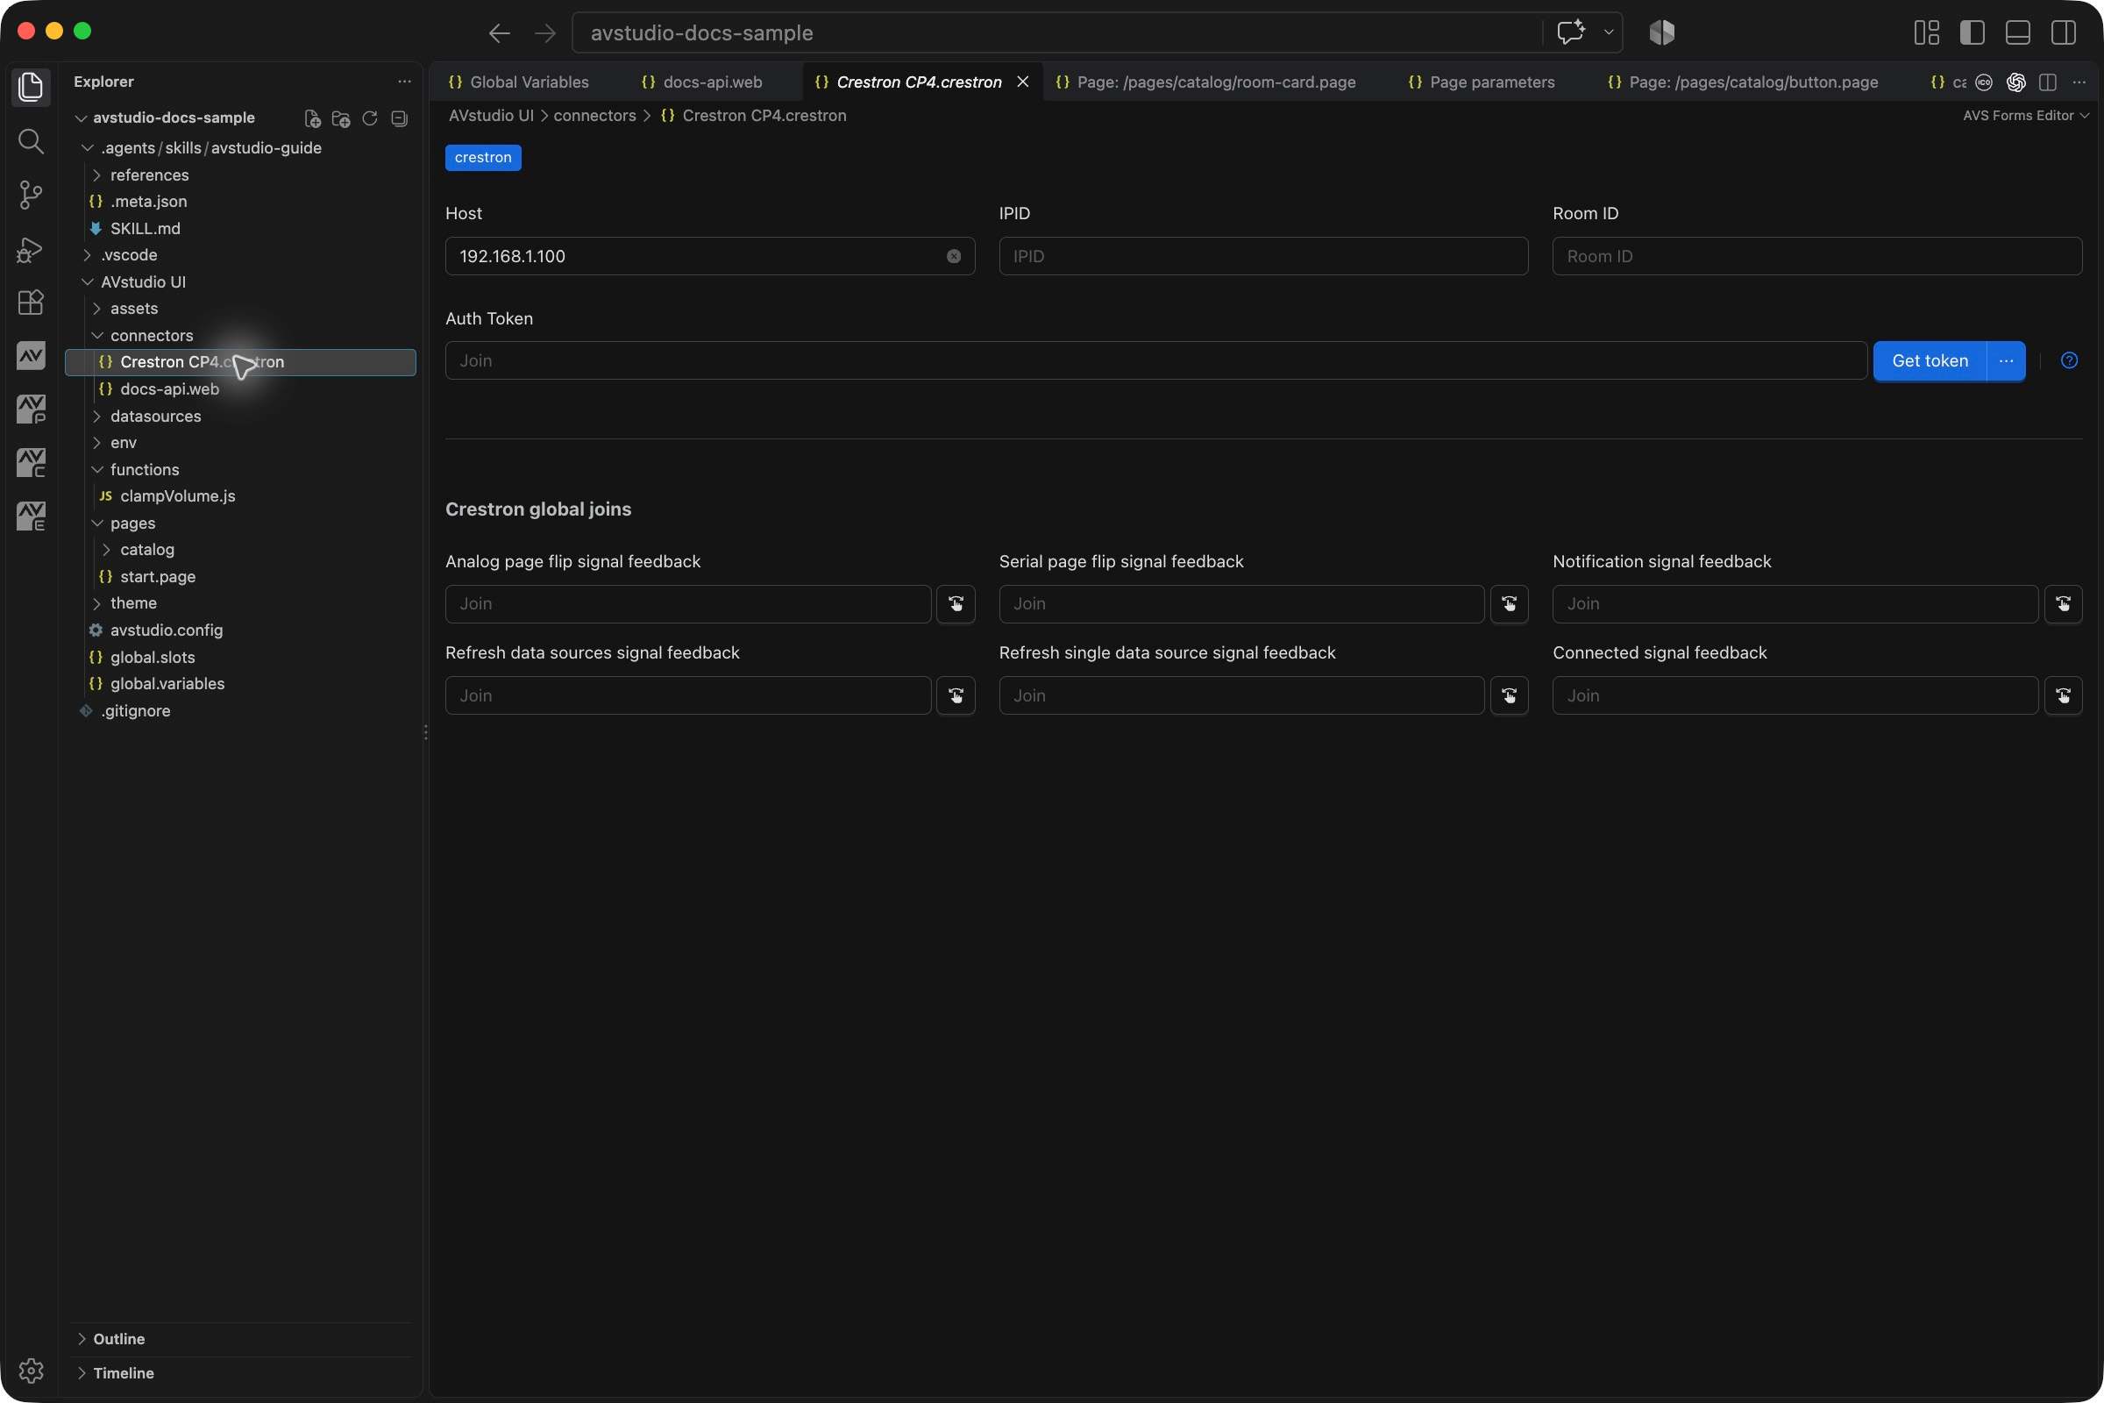Pick join for Analog page flip signal feedback

click(x=956, y=604)
